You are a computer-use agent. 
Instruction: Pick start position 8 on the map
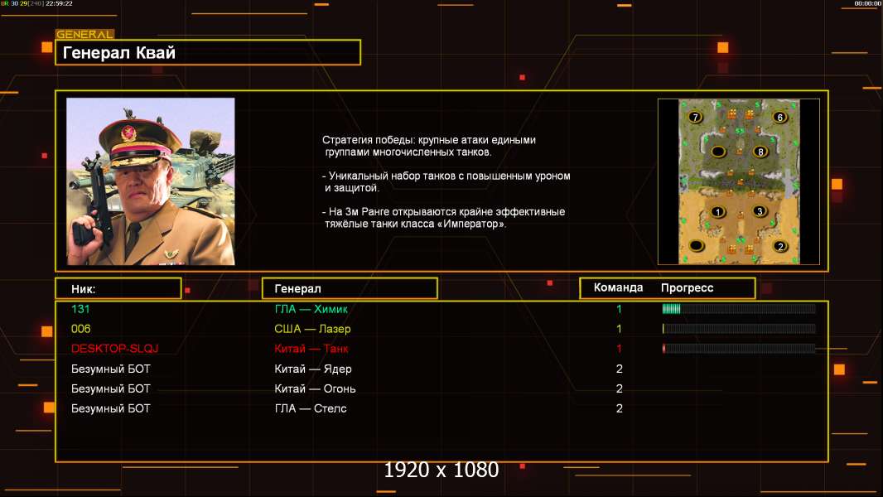(760, 152)
